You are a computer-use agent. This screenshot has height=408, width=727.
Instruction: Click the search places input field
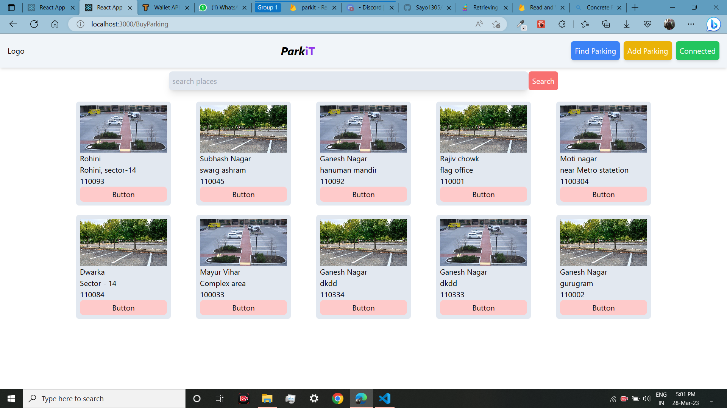coord(348,81)
